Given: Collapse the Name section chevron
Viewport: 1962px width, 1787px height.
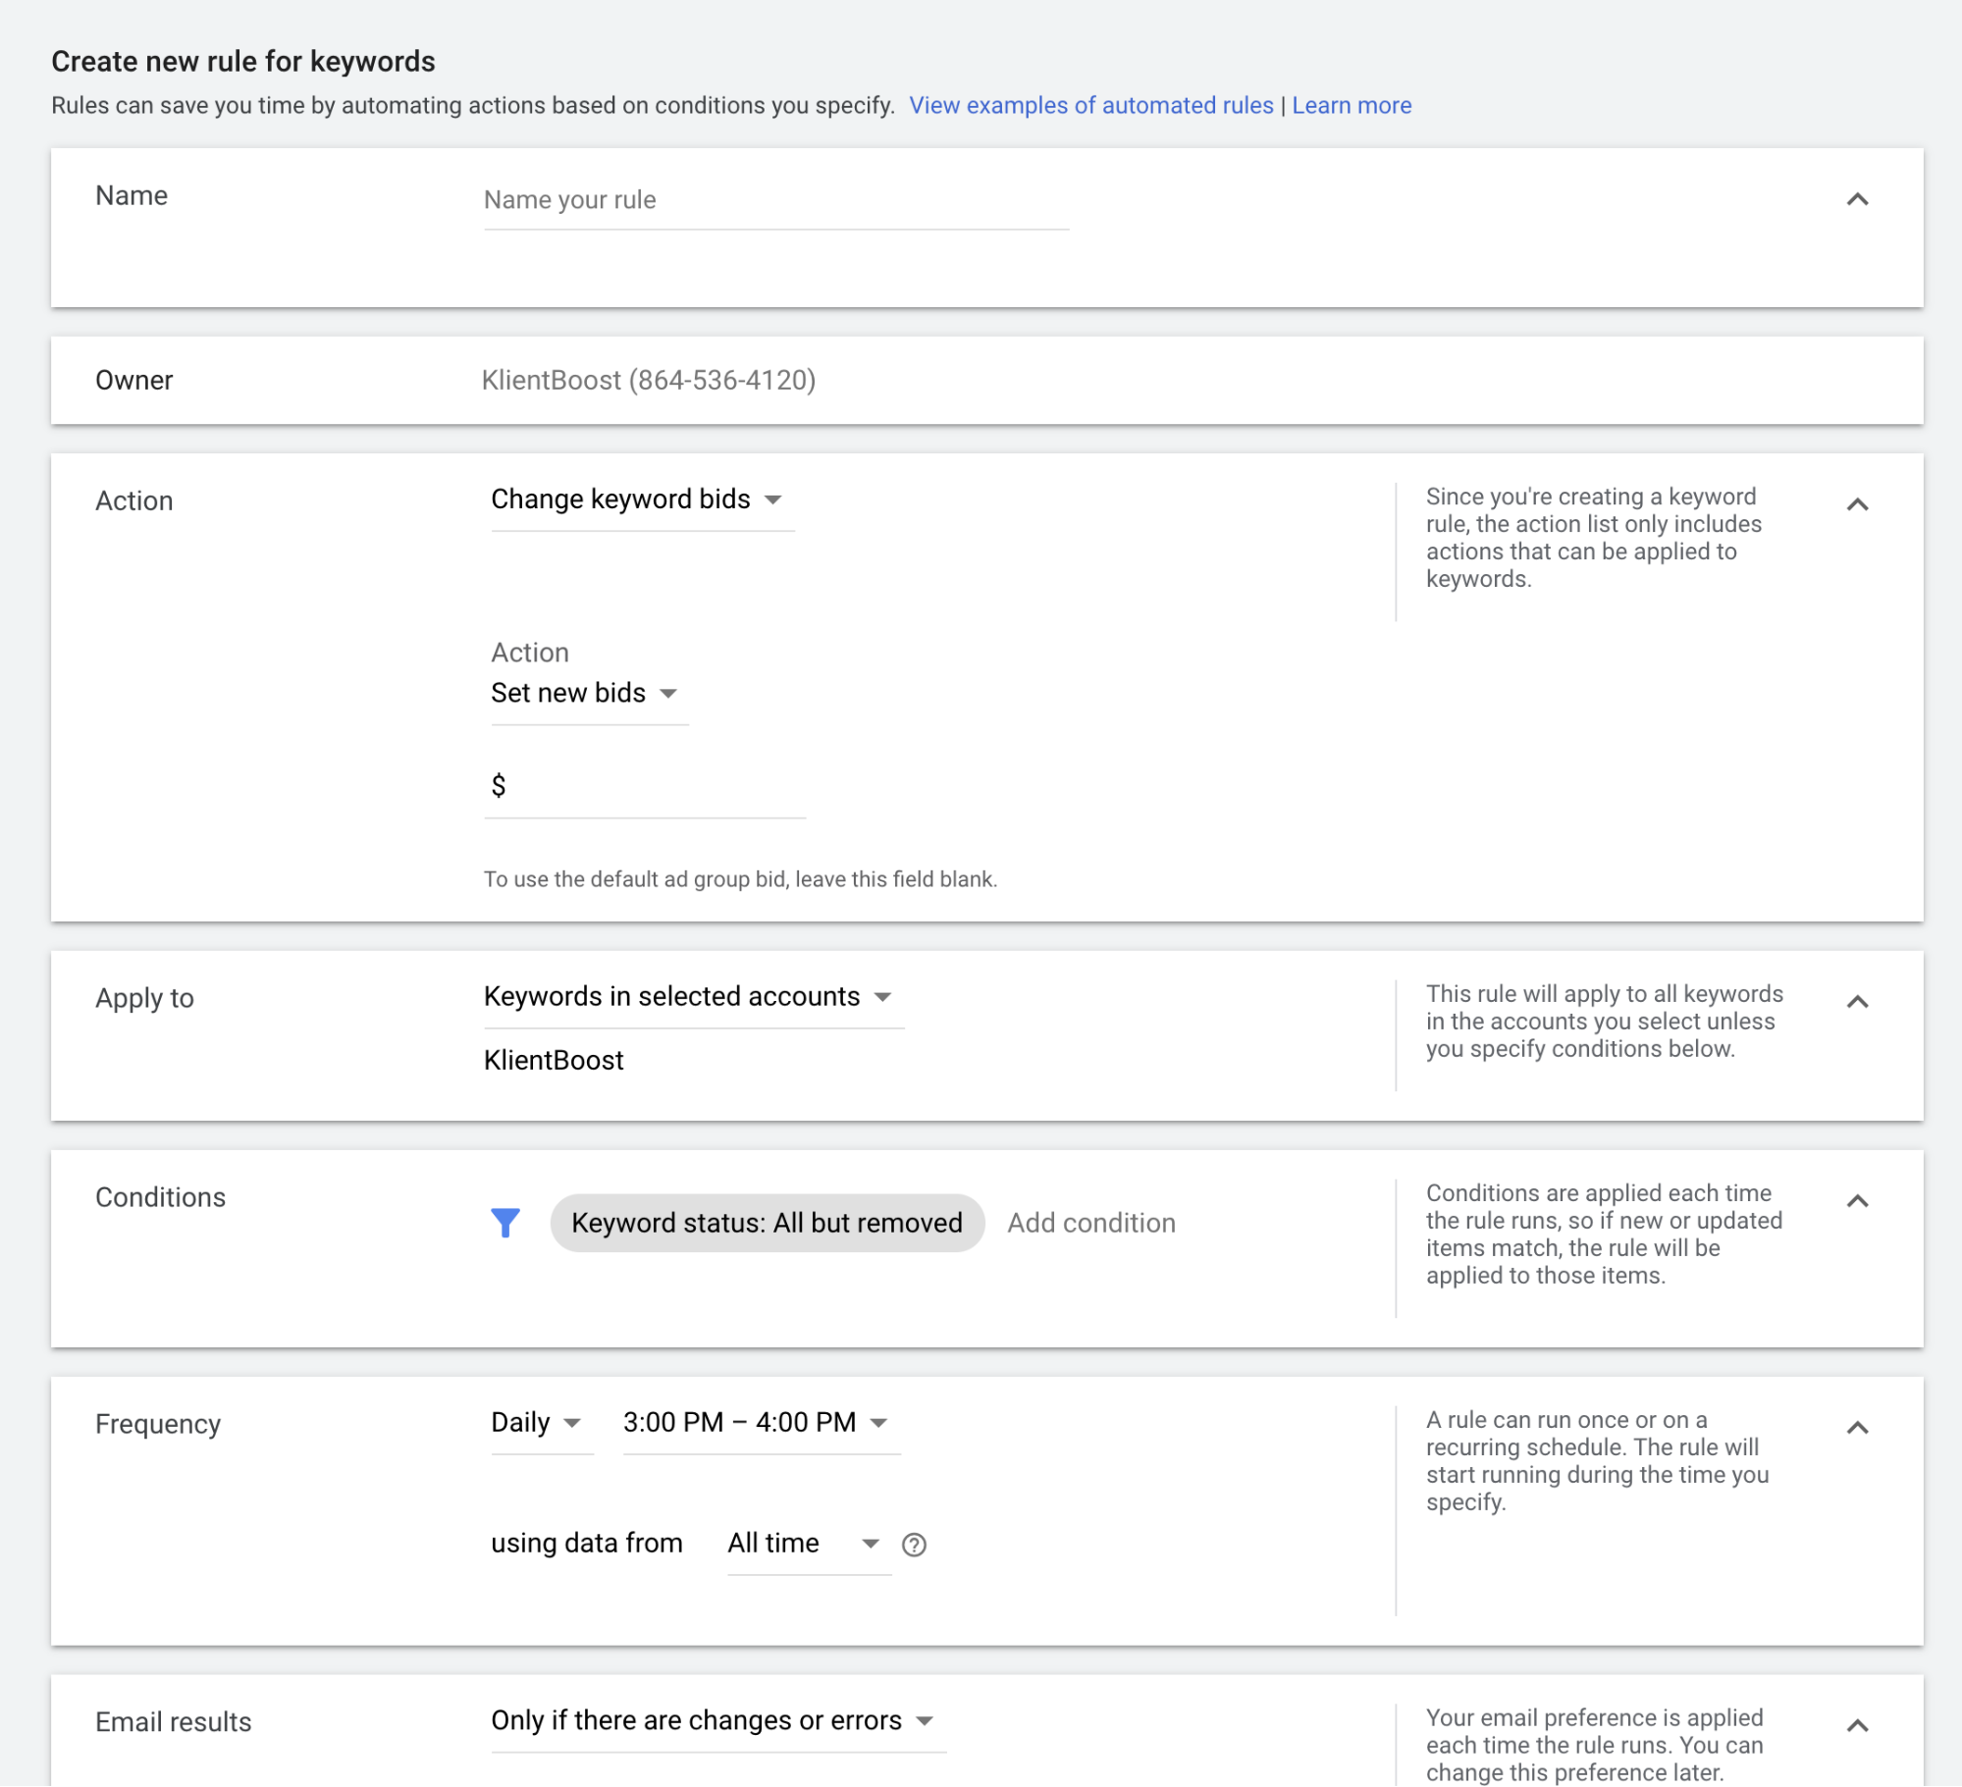Looking at the screenshot, I should point(1857,199).
